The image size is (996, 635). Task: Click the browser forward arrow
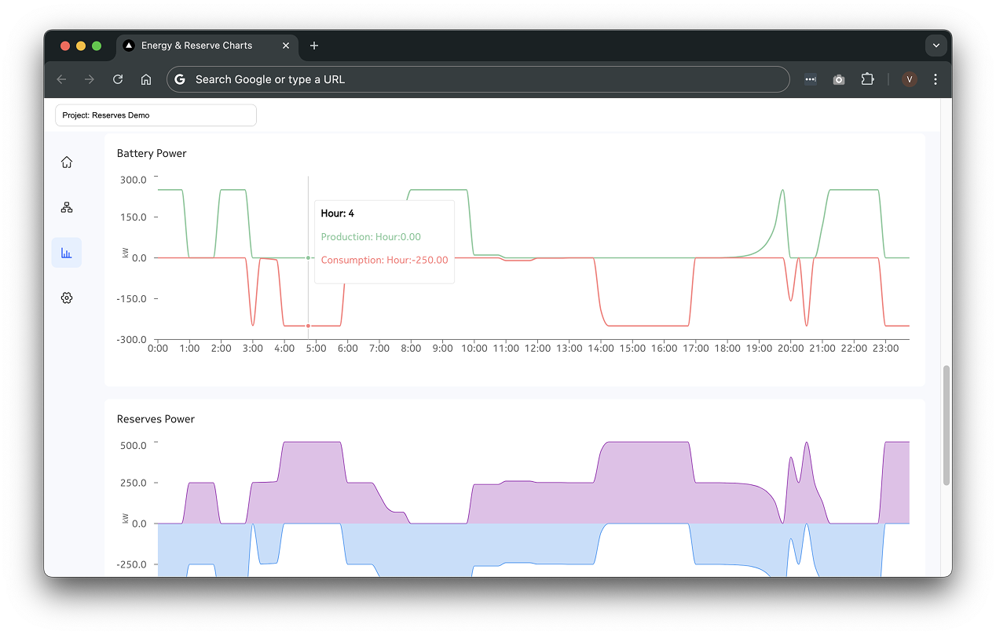pyautogui.click(x=90, y=79)
